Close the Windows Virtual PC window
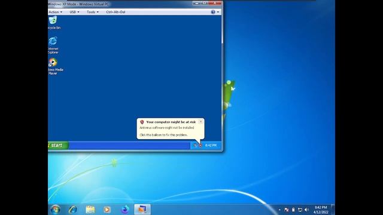Viewport: 383px width, 215px height. pyautogui.click(x=215, y=3)
